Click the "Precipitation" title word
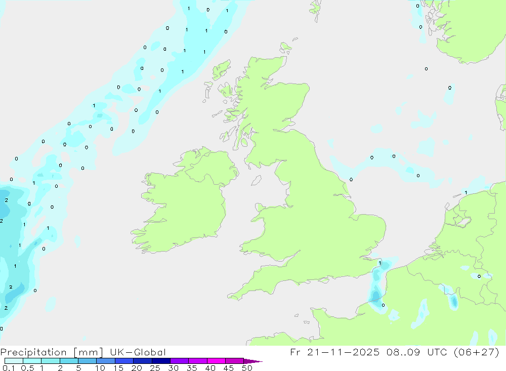 [x=33, y=352]
